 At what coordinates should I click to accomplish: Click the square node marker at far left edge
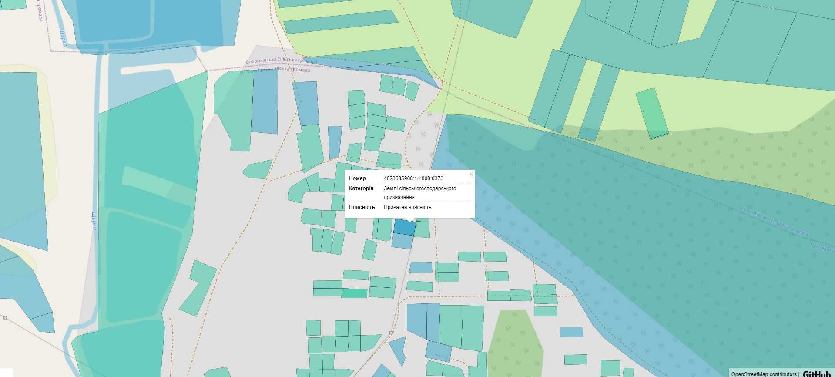[x=5, y=318]
